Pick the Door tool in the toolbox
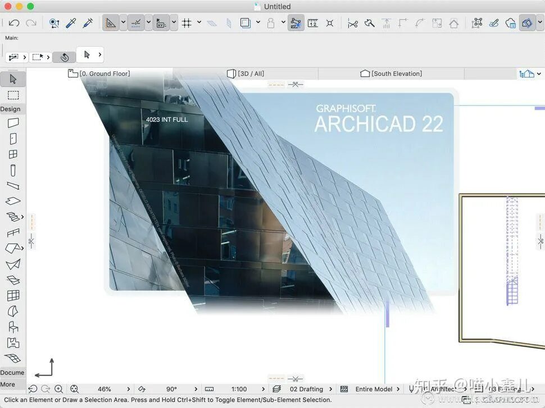This screenshot has width=545, height=408. pyautogui.click(x=13, y=139)
